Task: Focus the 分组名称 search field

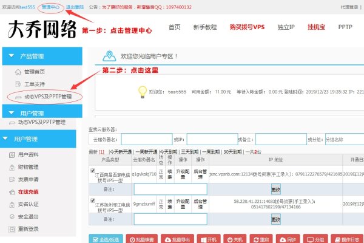Action: tap(345, 139)
